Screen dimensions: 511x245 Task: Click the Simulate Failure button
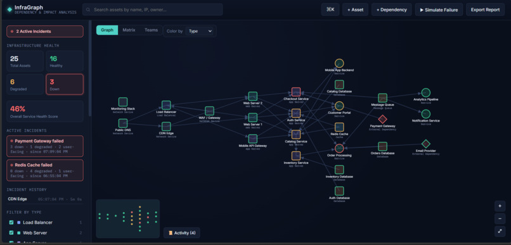coord(439,9)
